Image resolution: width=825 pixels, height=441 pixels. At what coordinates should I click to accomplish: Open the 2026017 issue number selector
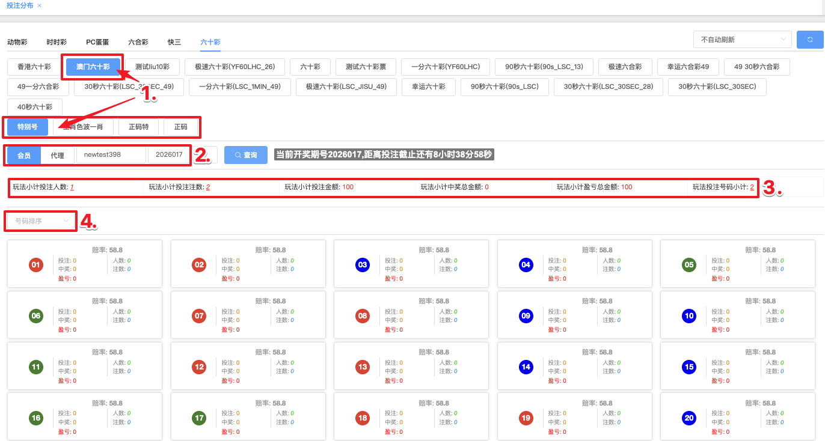click(x=169, y=154)
